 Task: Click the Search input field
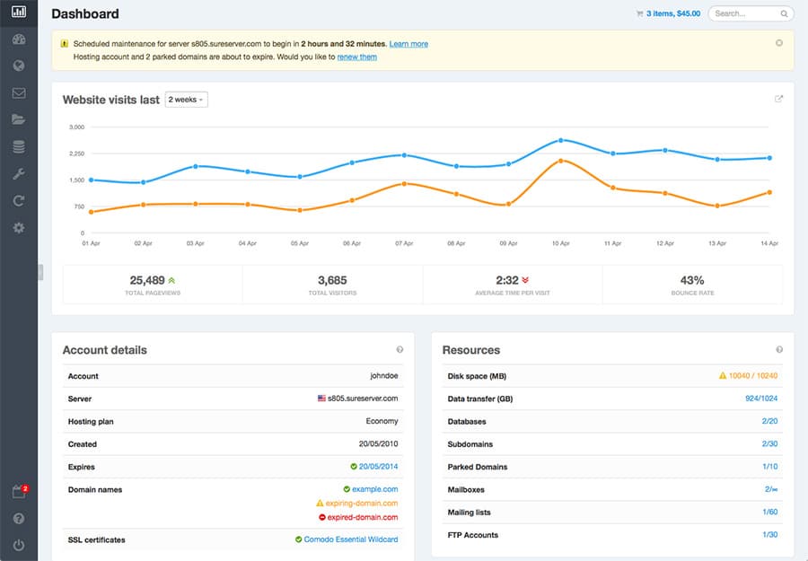[745, 13]
